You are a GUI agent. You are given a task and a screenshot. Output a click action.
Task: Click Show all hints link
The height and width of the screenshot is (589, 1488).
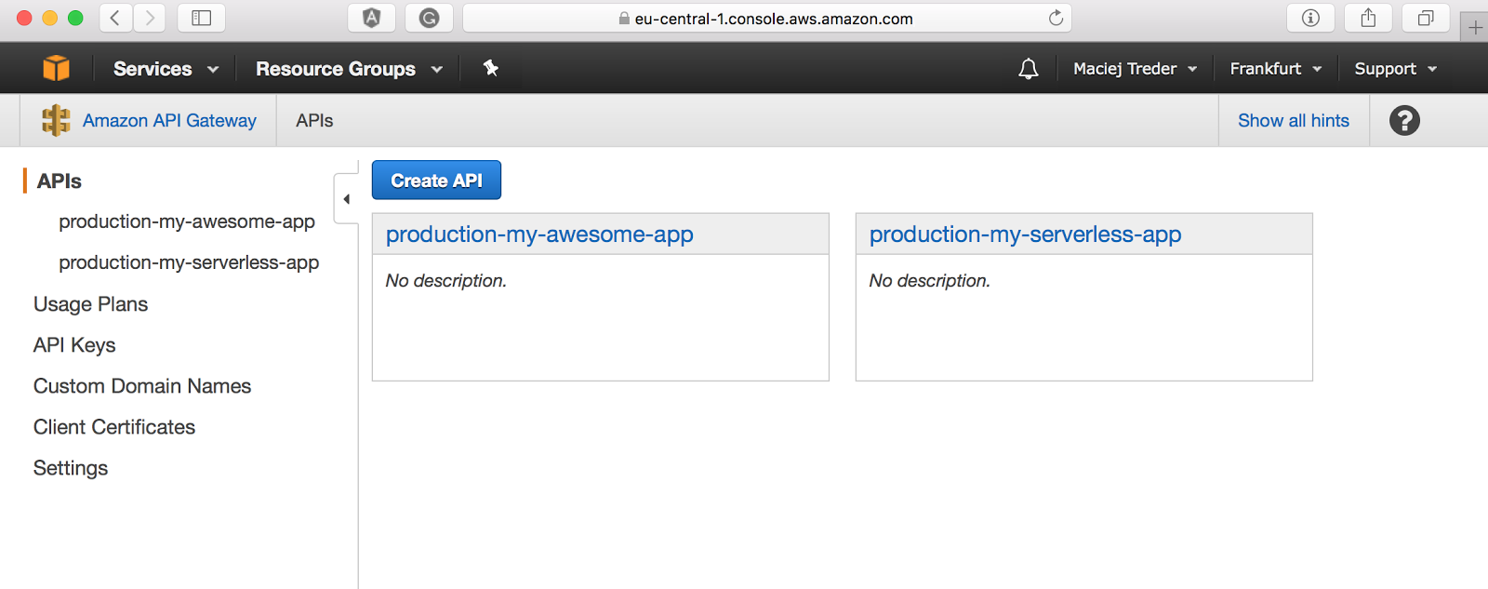point(1294,120)
